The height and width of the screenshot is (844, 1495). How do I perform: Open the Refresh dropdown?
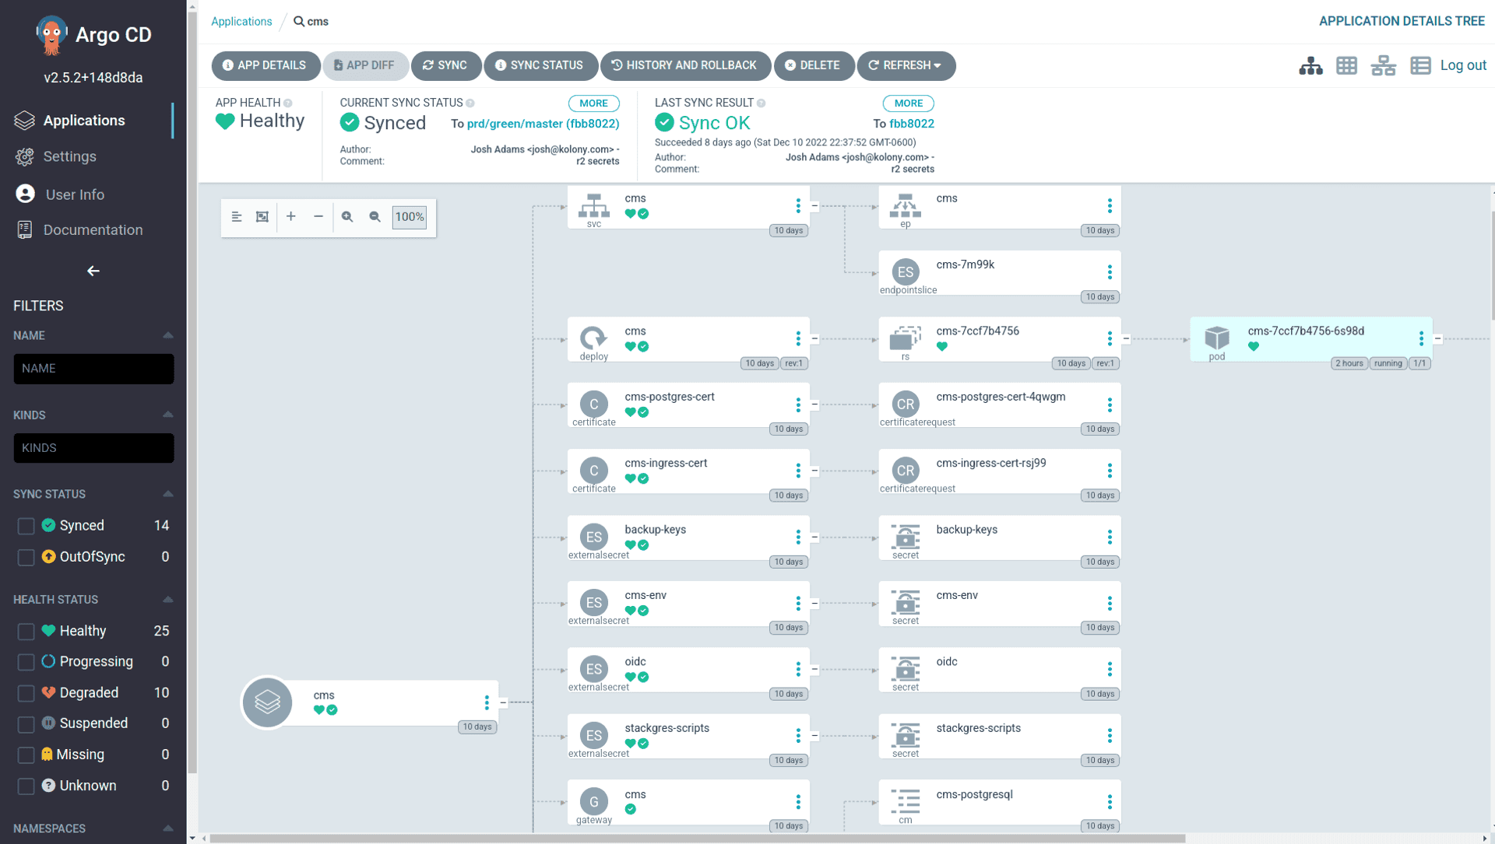(x=906, y=65)
